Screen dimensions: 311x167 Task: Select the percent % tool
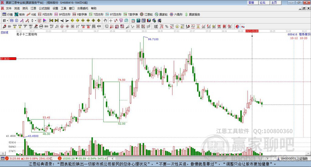pyautogui.click(x=167, y=26)
